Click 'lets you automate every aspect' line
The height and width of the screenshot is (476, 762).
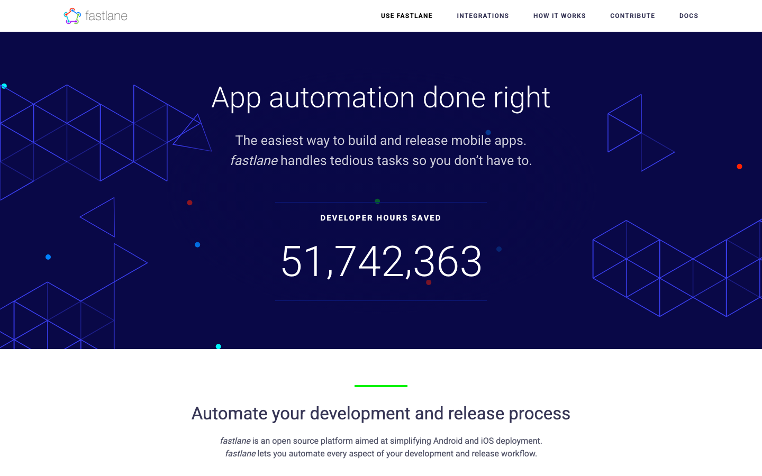pos(381,453)
